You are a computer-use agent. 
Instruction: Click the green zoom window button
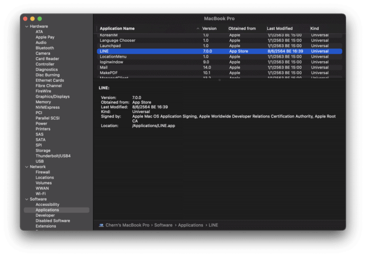40,19
